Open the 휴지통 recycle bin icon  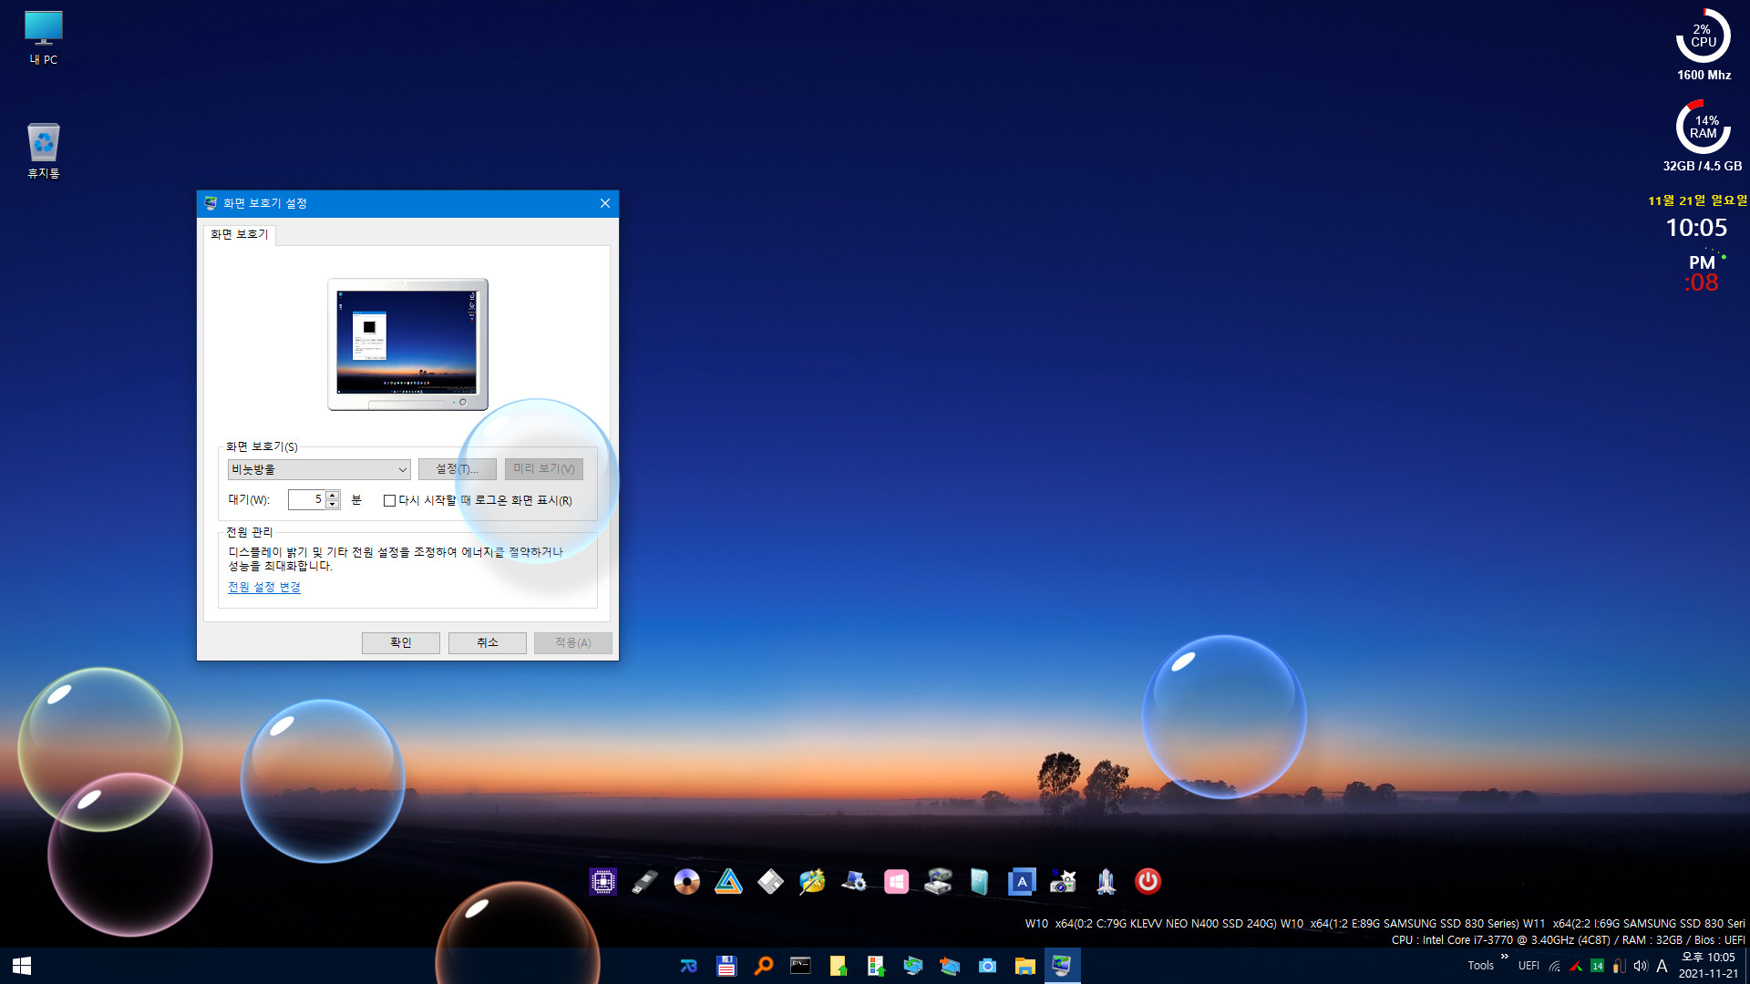tap(43, 150)
